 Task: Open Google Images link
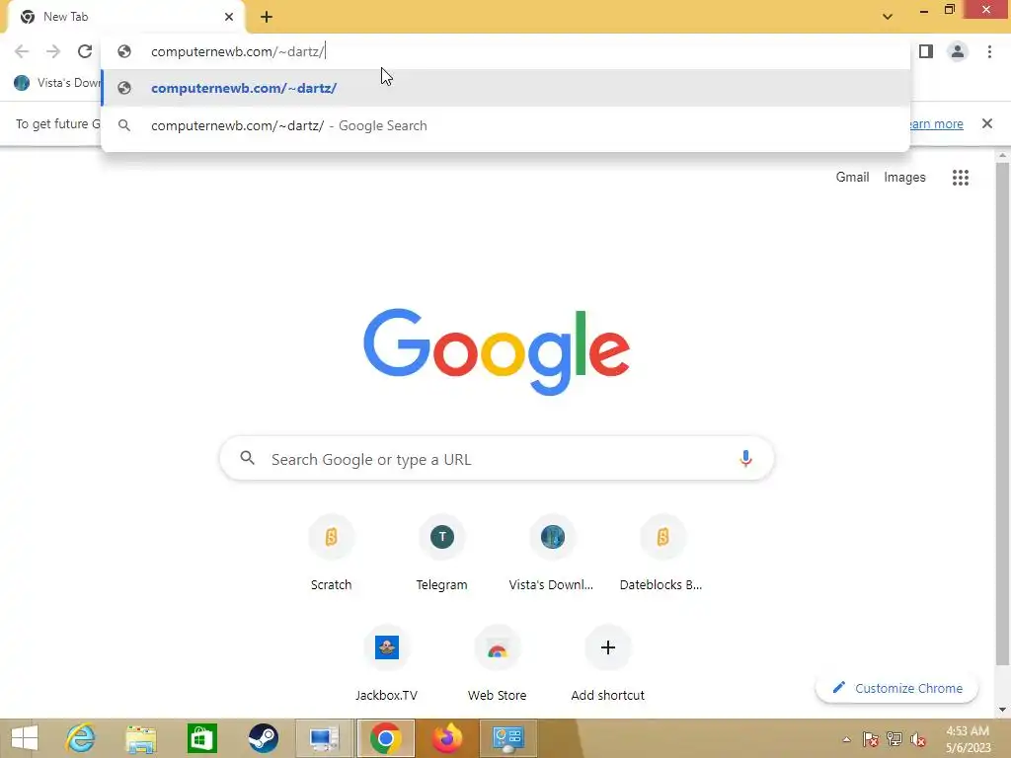click(x=904, y=178)
